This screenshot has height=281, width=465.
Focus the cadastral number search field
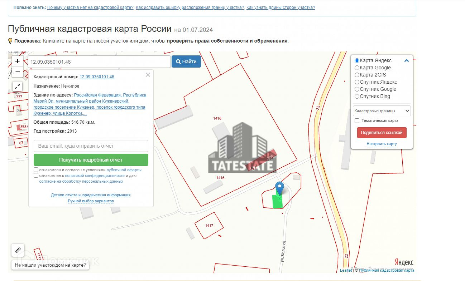[99, 62]
